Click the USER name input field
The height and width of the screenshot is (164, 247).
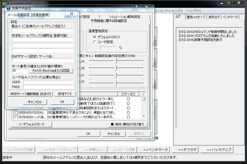coord(48,82)
